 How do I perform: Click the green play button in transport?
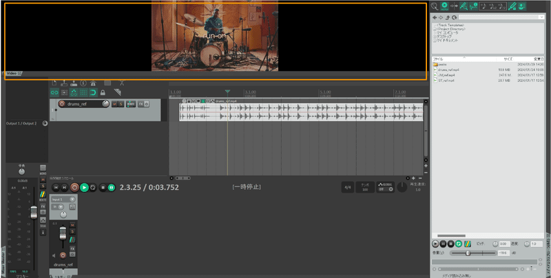[x=84, y=187]
